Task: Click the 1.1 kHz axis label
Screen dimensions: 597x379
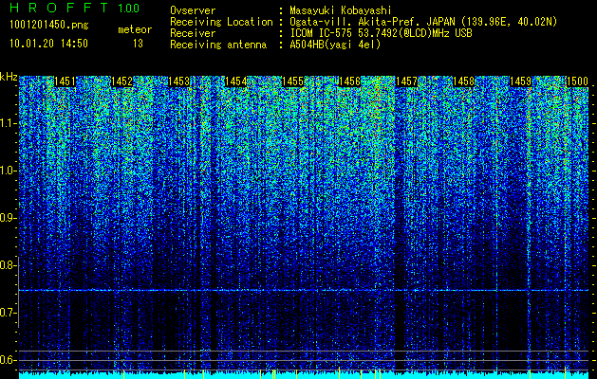Action: (9, 123)
